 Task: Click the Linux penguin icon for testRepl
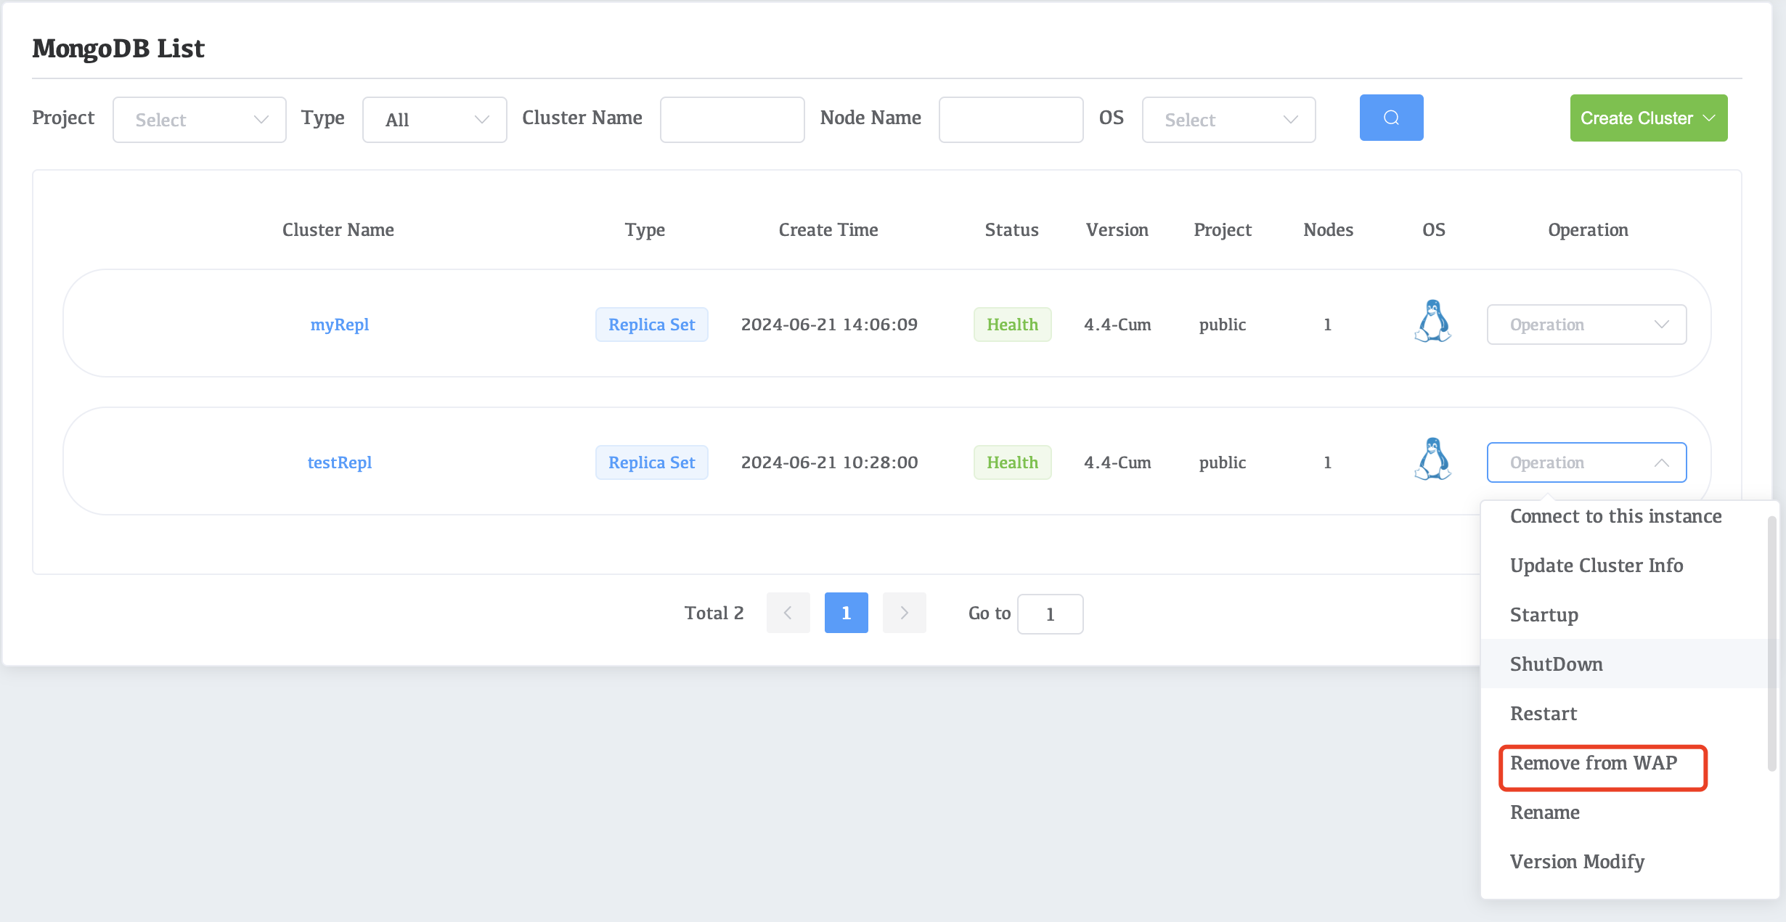(x=1432, y=460)
